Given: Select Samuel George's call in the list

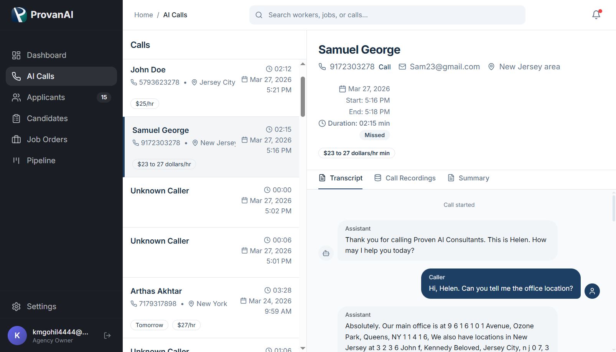Looking at the screenshot, I should (x=211, y=147).
